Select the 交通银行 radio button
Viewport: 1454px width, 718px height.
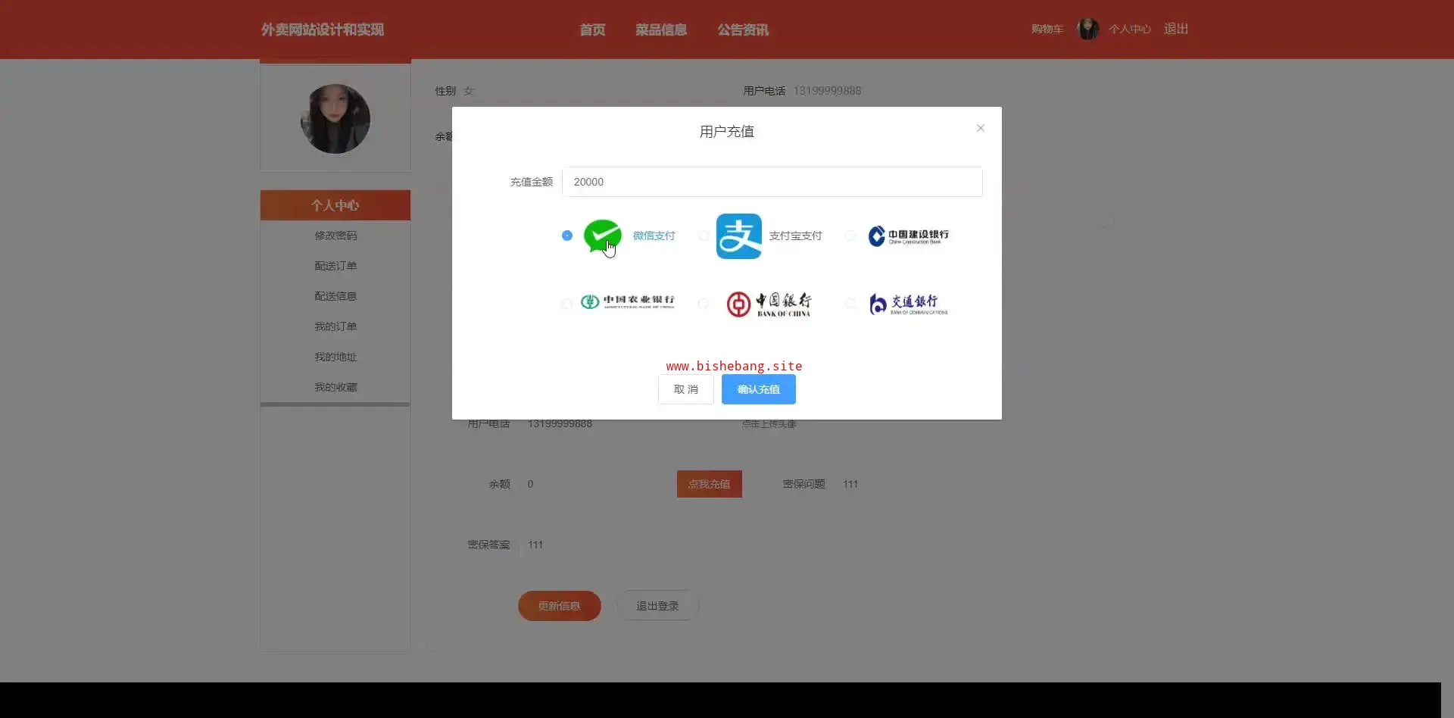tap(851, 304)
